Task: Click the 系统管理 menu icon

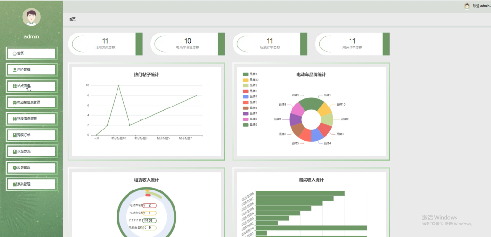Action: click(x=15, y=184)
